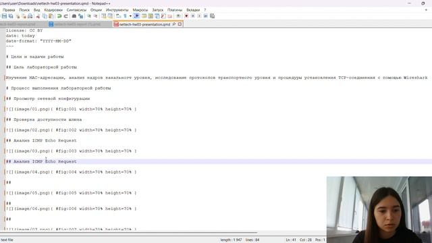Click the image/03.png figure line

pos(71,151)
